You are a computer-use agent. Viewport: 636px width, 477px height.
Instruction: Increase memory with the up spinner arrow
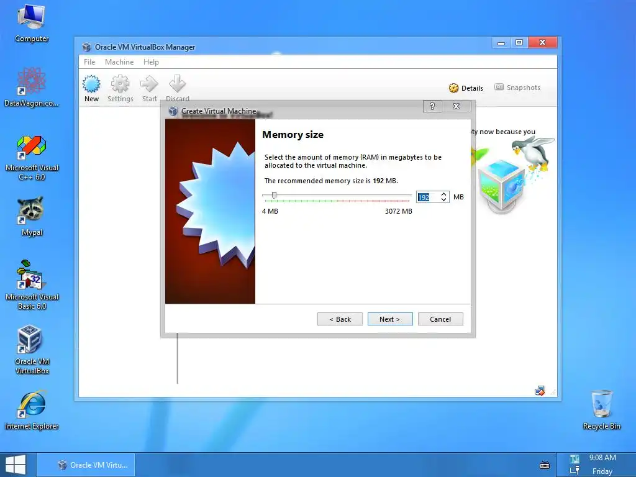443,194
